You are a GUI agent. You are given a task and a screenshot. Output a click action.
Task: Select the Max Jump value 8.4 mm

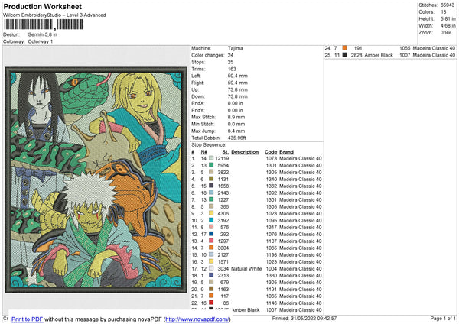236,131
